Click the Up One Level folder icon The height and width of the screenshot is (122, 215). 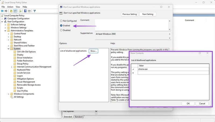pyautogui.click(x=11, y=11)
